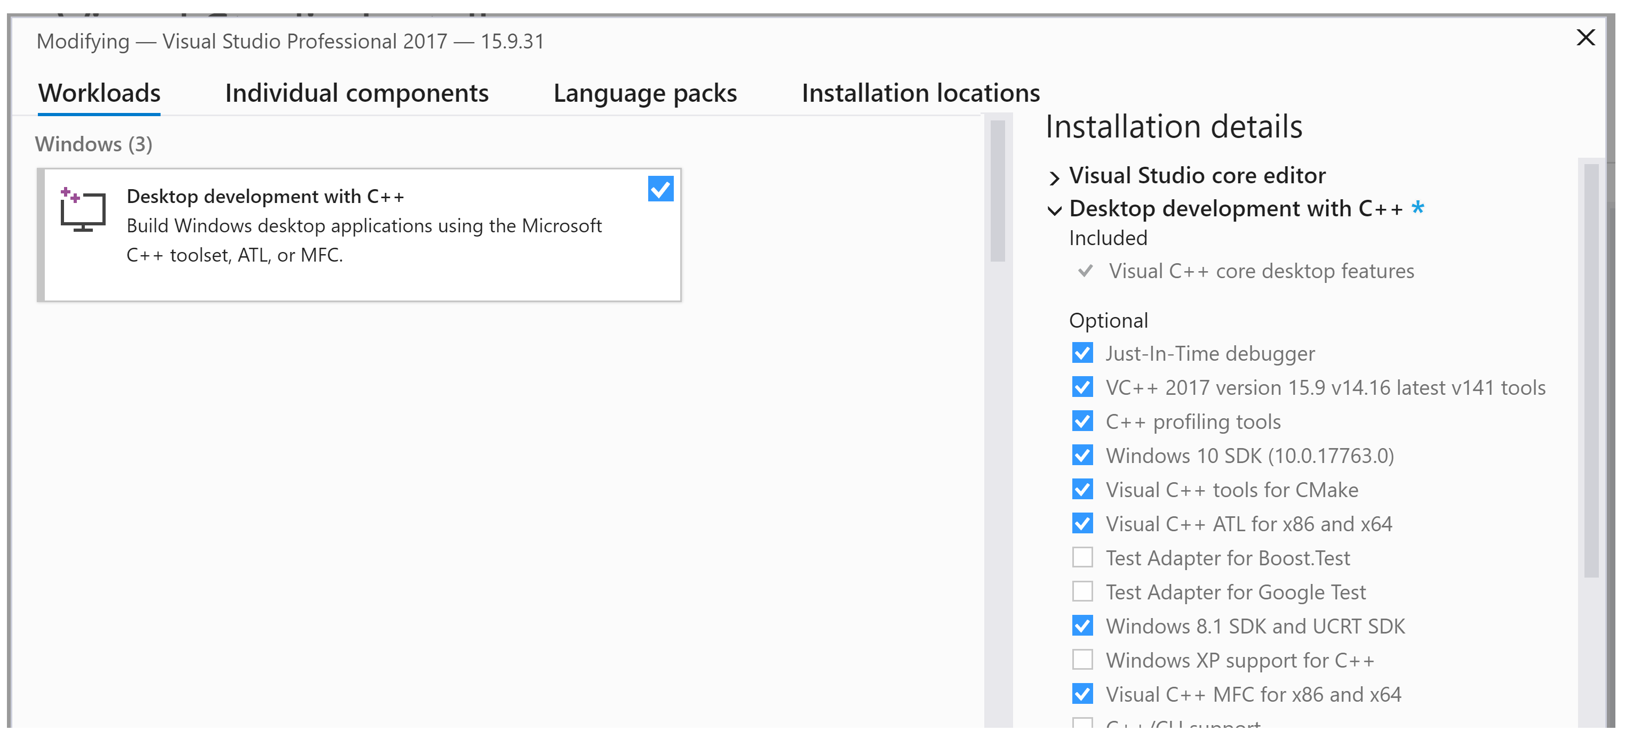Viewport: 1633px width, 739px height.
Task: Open the Language packs tab
Action: [646, 93]
